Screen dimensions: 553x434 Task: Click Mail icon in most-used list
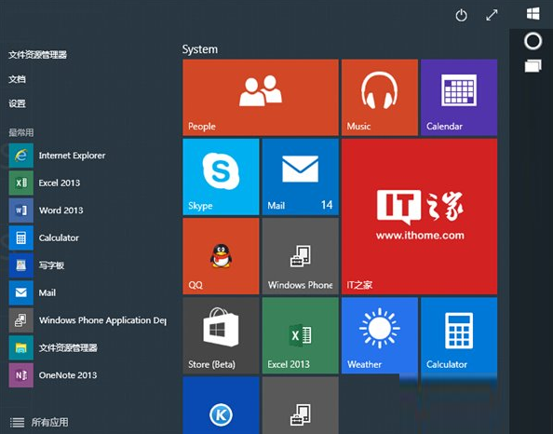coord(21,292)
